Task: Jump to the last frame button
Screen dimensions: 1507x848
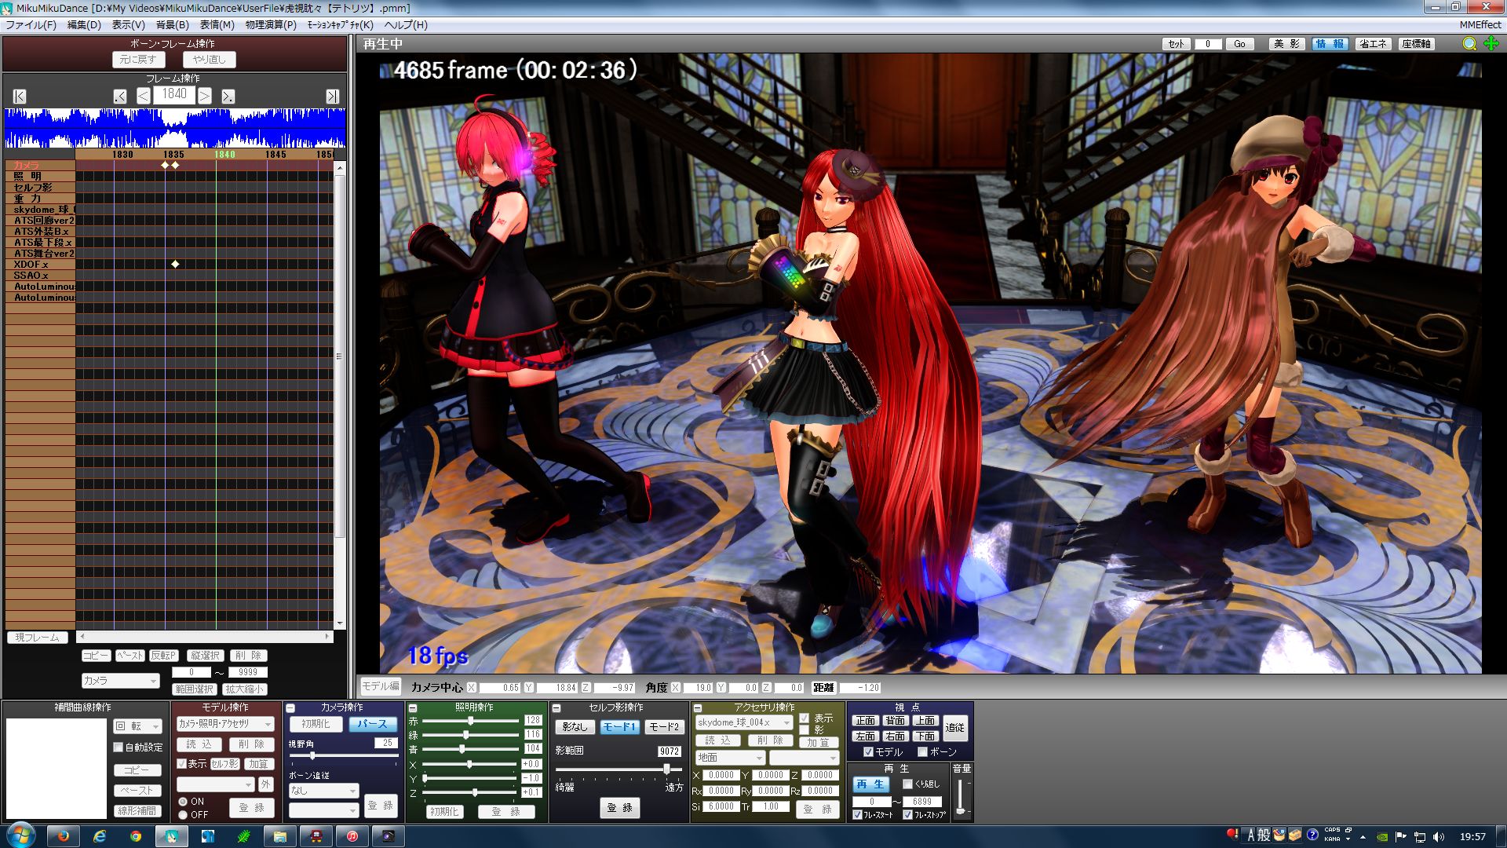Action: pyautogui.click(x=333, y=97)
